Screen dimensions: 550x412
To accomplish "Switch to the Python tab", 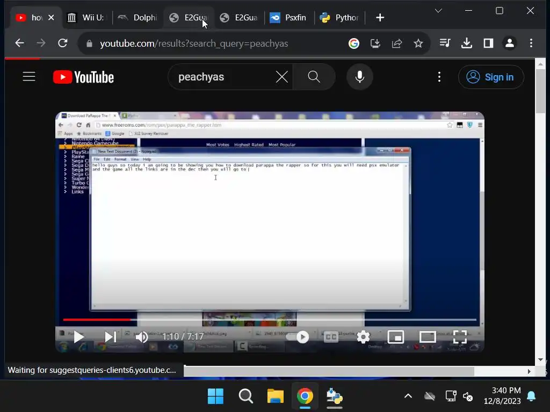I will 339,18.
